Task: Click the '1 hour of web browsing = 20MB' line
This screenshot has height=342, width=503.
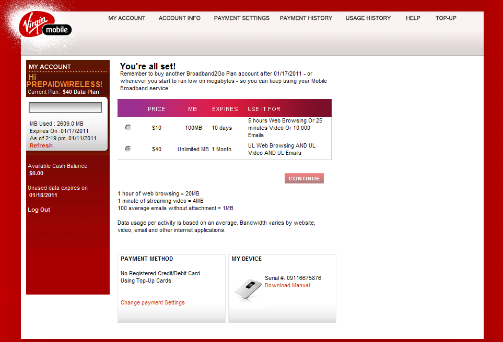Action: [158, 193]
